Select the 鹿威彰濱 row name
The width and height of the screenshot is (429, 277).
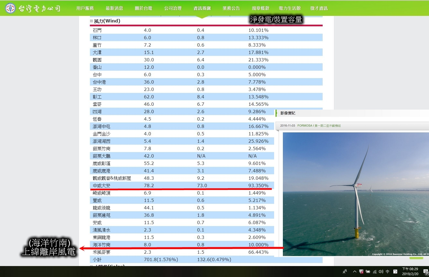click(101, 163)
